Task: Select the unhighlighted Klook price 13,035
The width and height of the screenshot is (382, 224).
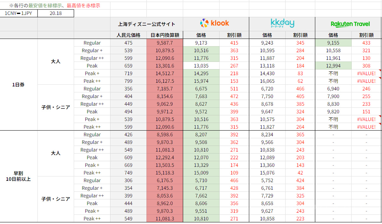Action: pos(201,66)
